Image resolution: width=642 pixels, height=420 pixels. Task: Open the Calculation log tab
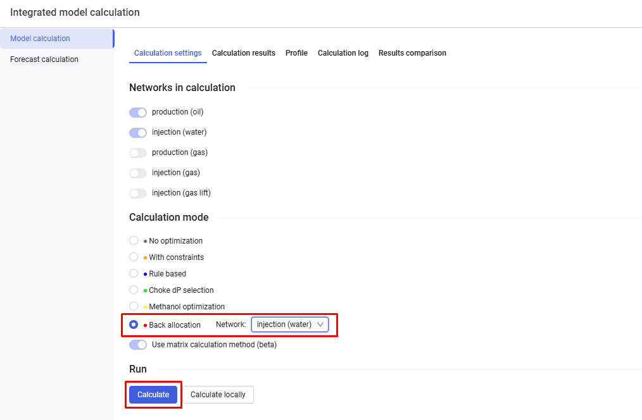pyautogui.click(x=343, y=53)
